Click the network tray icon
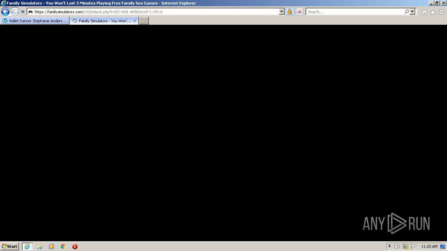This screenshot has height=251, width=447. 405,246
